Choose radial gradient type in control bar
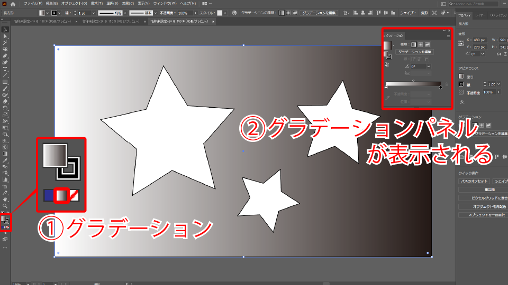 288,13
